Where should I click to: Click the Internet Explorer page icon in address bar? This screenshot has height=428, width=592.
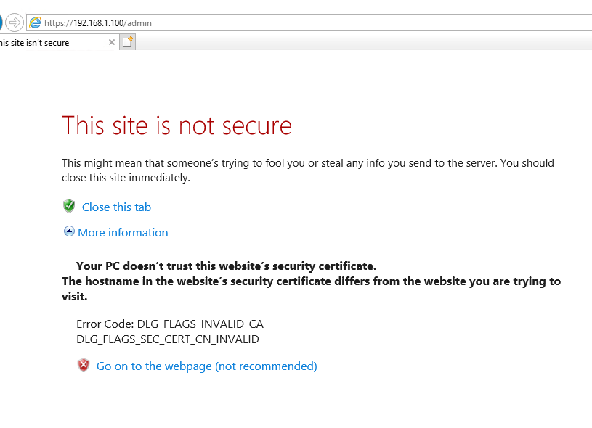click(x=35, y=23)
